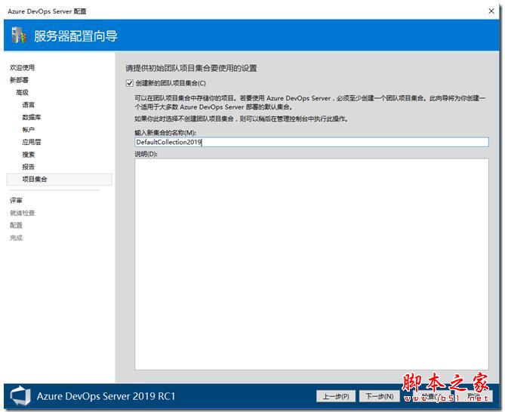Select the 项目集合 step
Viewport: 505px width, 412px height.
tap(60, 180)
